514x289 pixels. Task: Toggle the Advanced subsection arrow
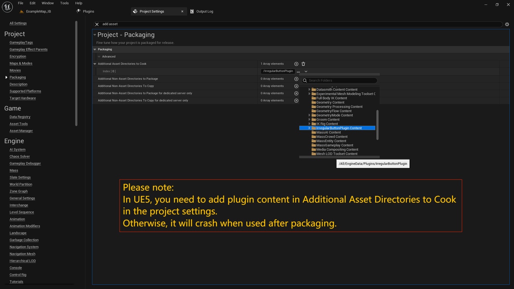pos(99,57)
